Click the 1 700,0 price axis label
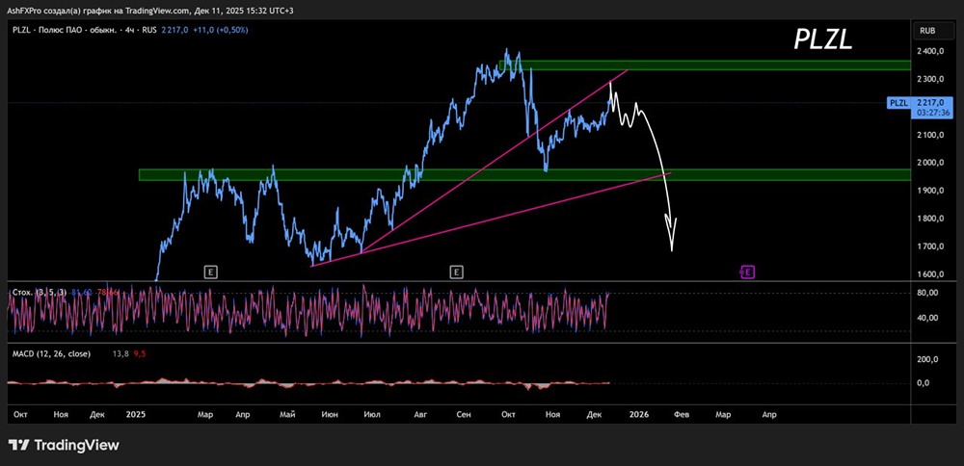The width and height of the screenshot is (964, 466). tap(929, 246)
